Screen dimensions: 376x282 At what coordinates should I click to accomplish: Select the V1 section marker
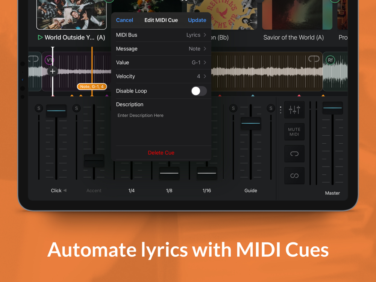pyautogui.click(x=49, y=60)
